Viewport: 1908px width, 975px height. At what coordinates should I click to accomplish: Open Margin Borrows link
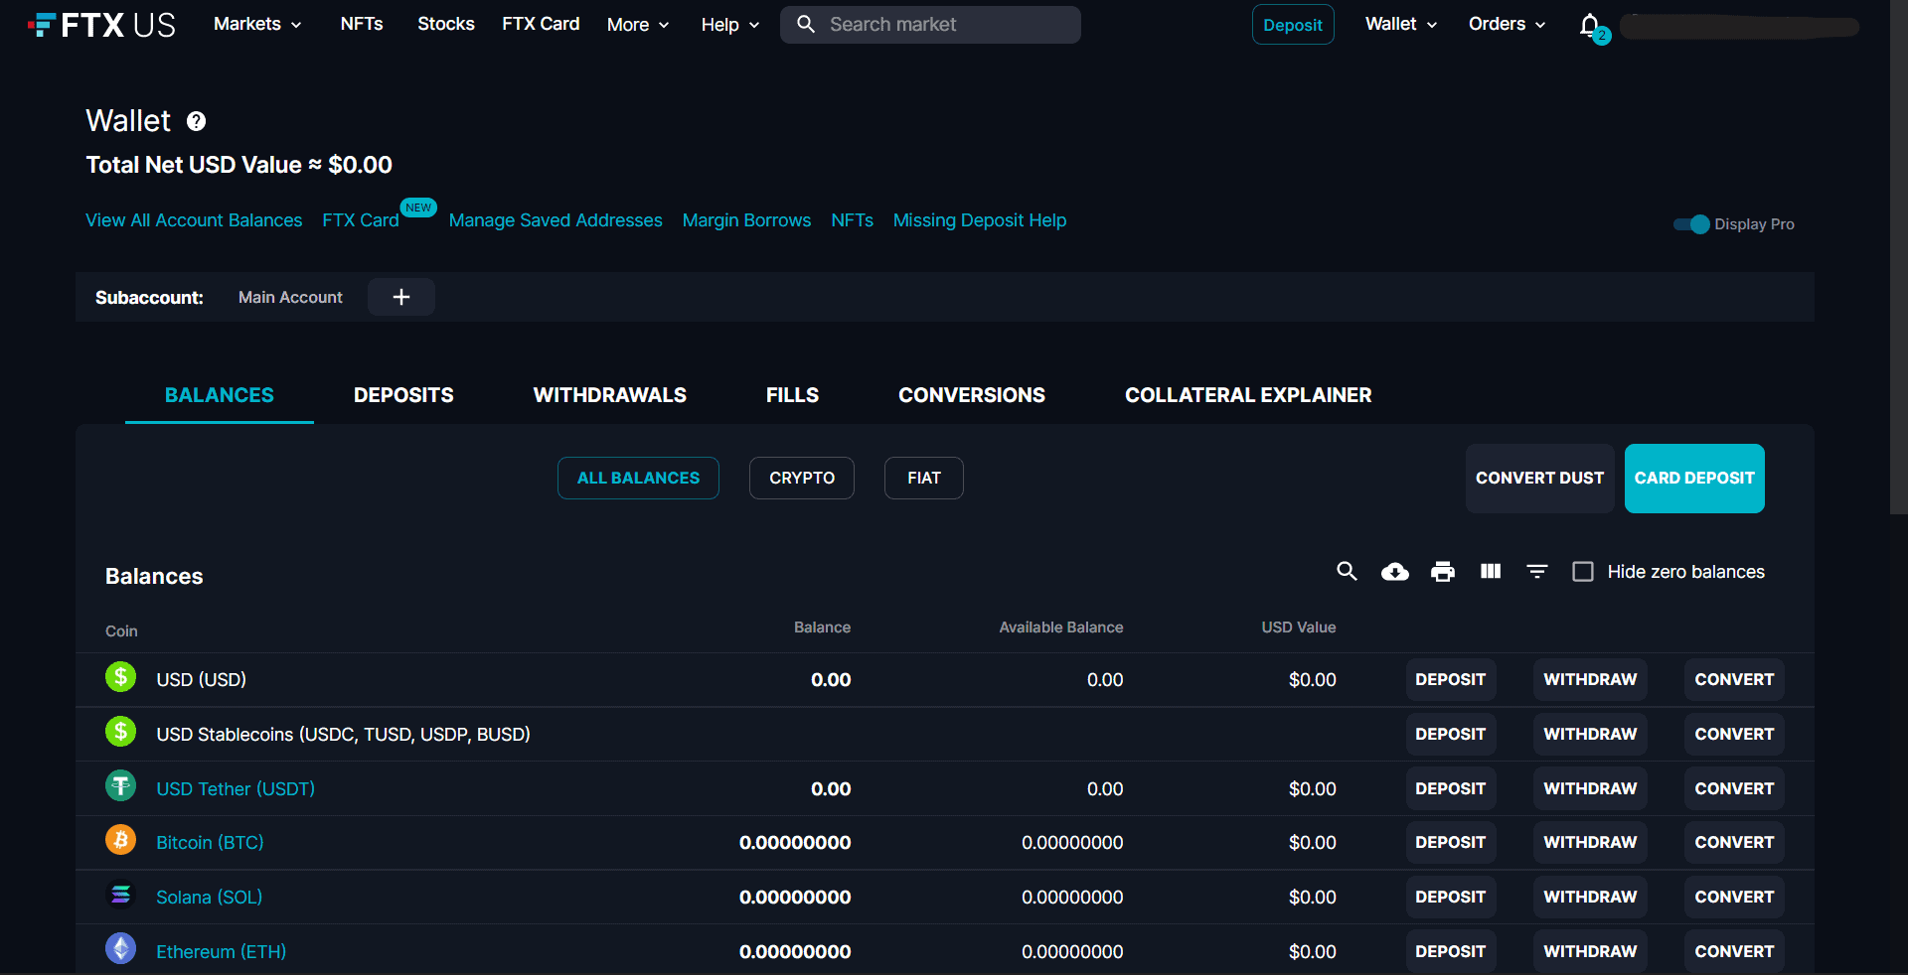coord(746,220)
